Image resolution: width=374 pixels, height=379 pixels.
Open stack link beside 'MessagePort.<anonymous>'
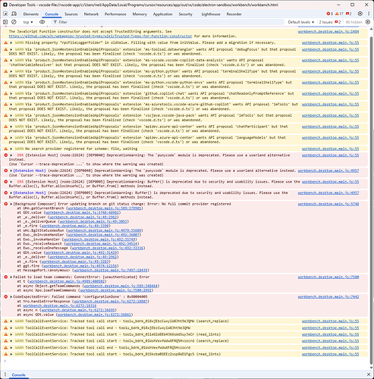tap(111, 270)
